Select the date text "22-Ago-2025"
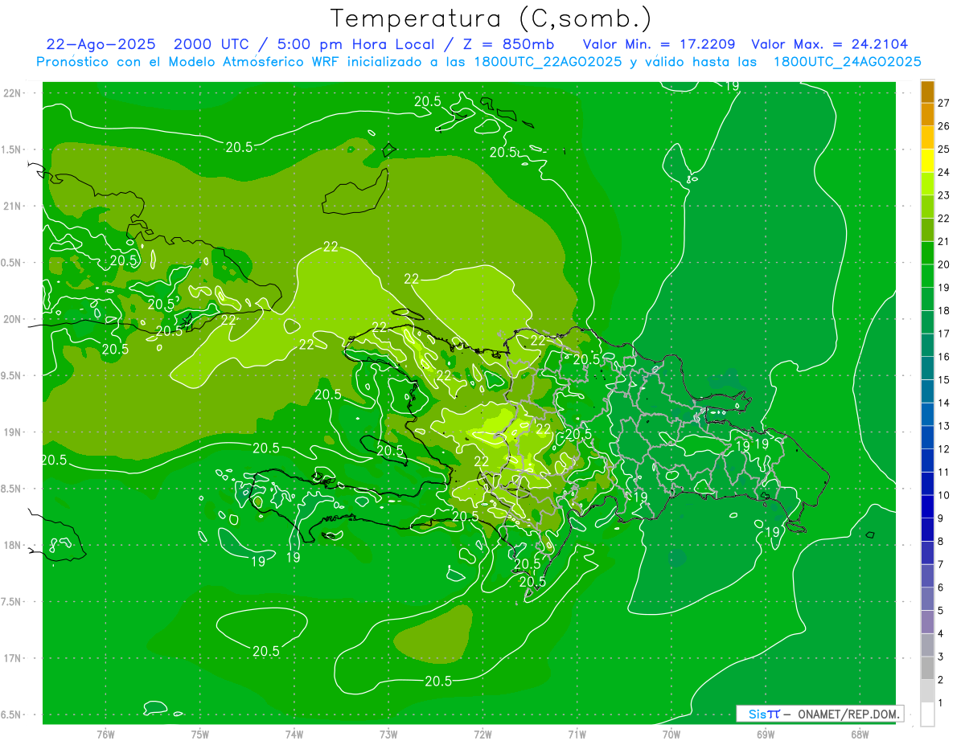The image size is (965, 745). click(x=101, y=44)
